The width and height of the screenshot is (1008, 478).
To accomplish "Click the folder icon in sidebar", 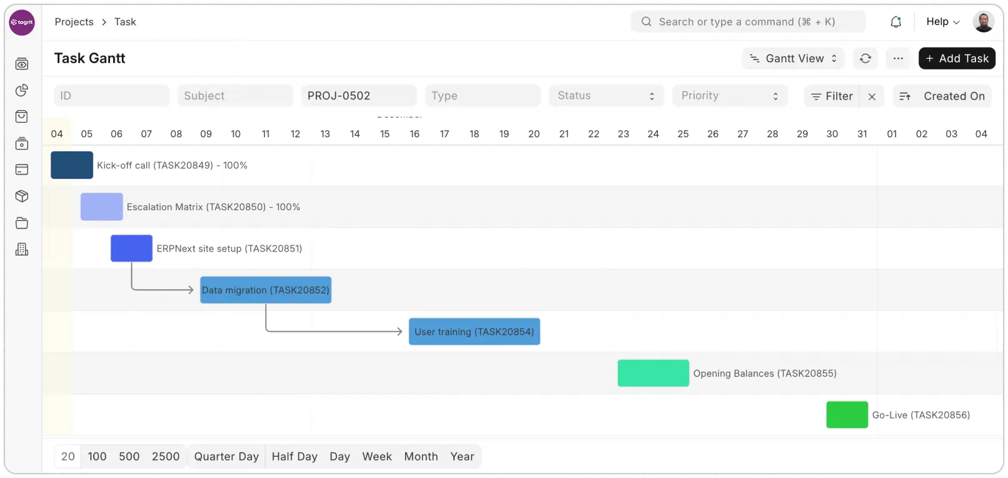I will click(22, 223).
